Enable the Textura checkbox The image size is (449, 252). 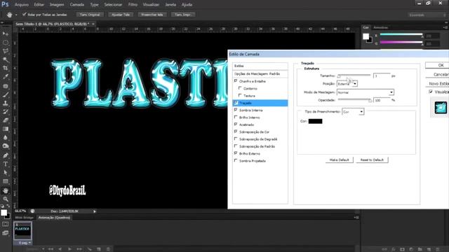240,95
